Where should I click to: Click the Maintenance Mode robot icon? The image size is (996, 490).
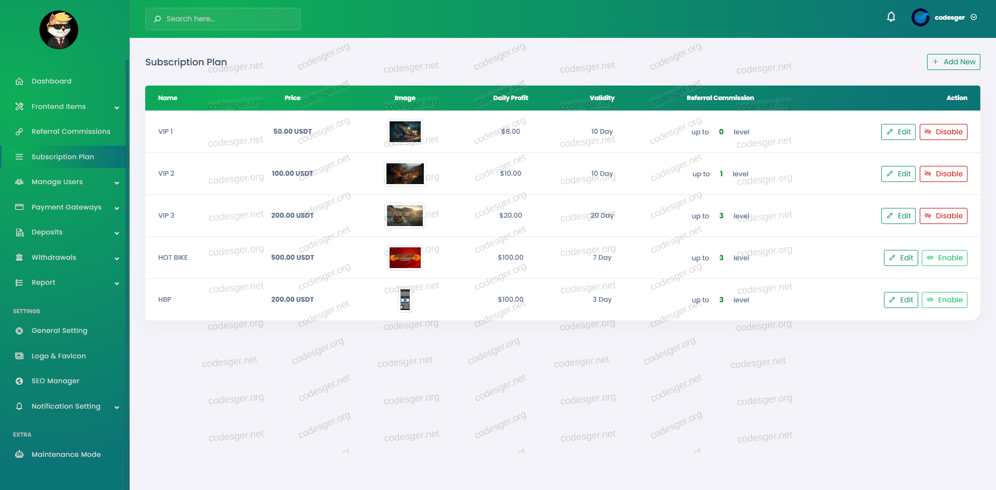point(19,455)
